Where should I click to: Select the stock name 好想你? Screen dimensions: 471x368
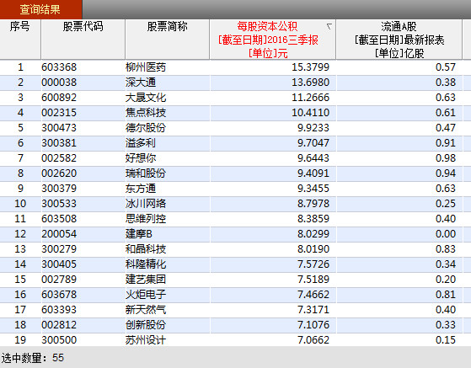coord(141,158)
